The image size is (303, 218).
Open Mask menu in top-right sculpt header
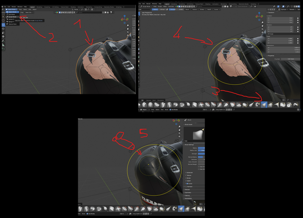165,7
